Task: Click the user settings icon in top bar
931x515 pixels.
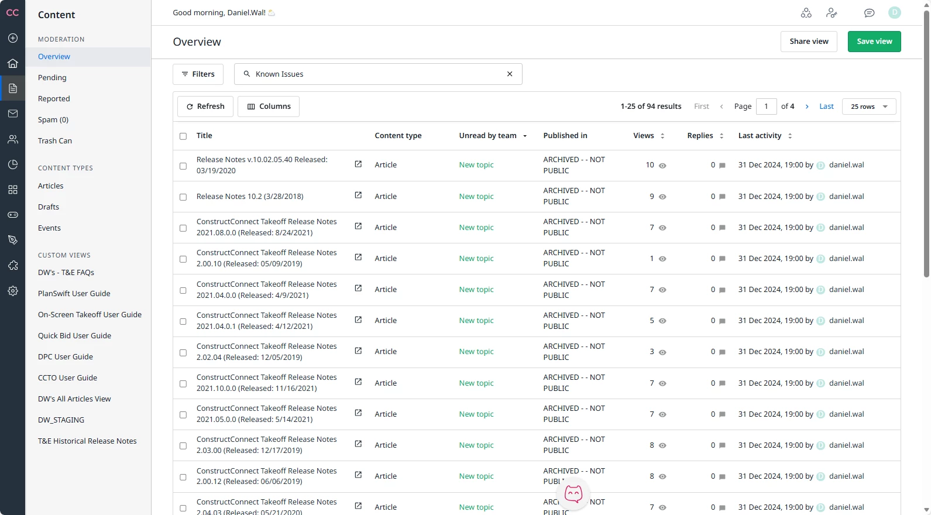Action: 832,13
